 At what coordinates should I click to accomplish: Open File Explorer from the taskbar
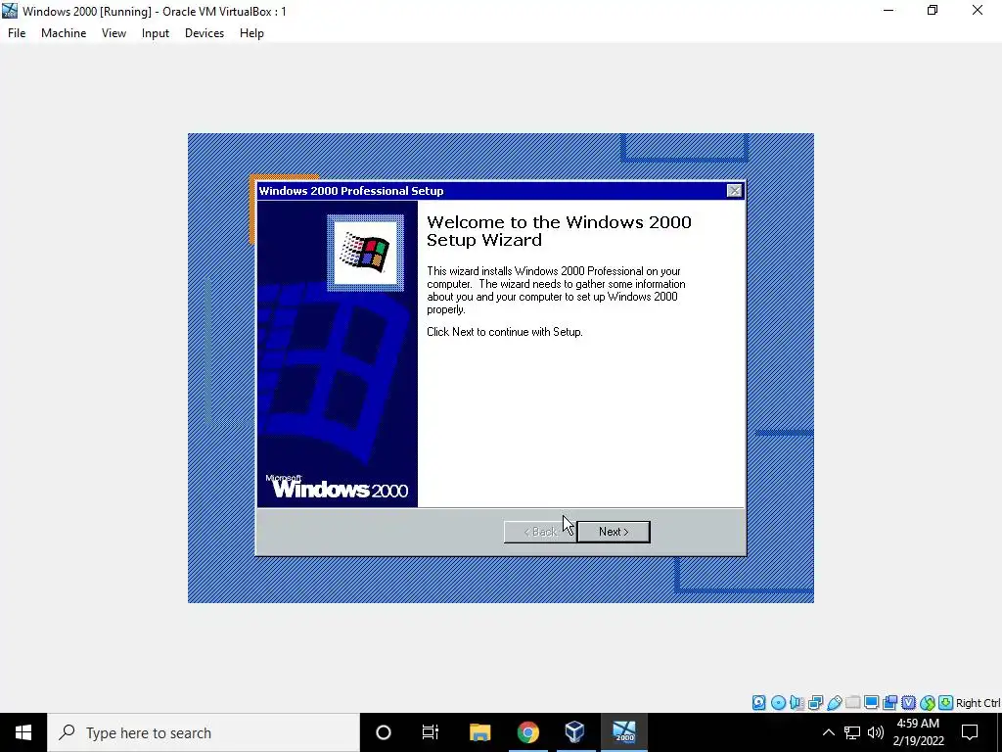(479, 732)
